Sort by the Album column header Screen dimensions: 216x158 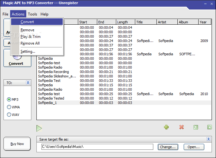click(x=188, y=22)
